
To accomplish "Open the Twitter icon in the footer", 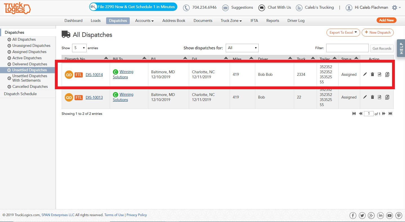I will point(362,216).
